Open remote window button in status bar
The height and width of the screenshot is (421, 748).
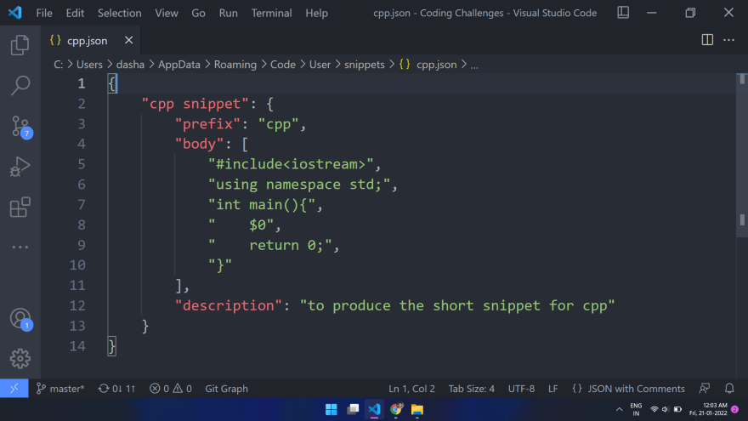[x=14, y=389]
